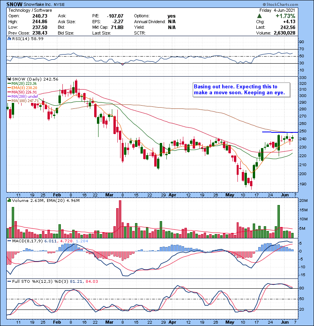Click the EPS value -2.27
314x326 pixels.
point(118,22)
